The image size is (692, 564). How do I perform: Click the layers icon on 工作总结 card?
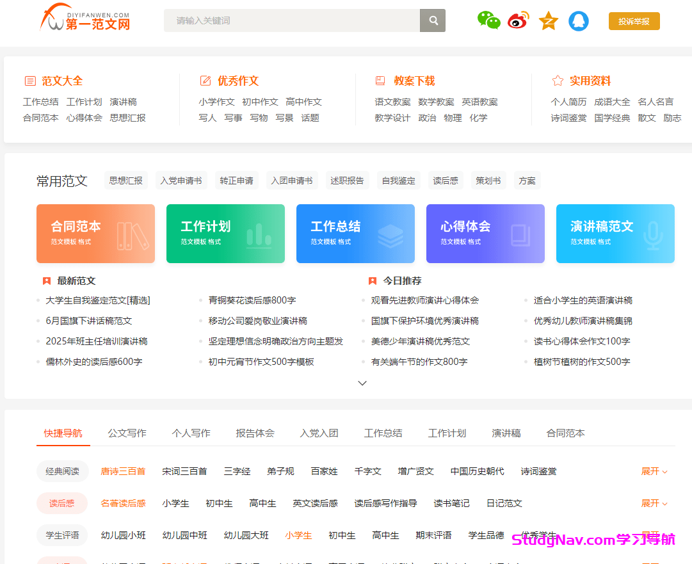[390, 236]
